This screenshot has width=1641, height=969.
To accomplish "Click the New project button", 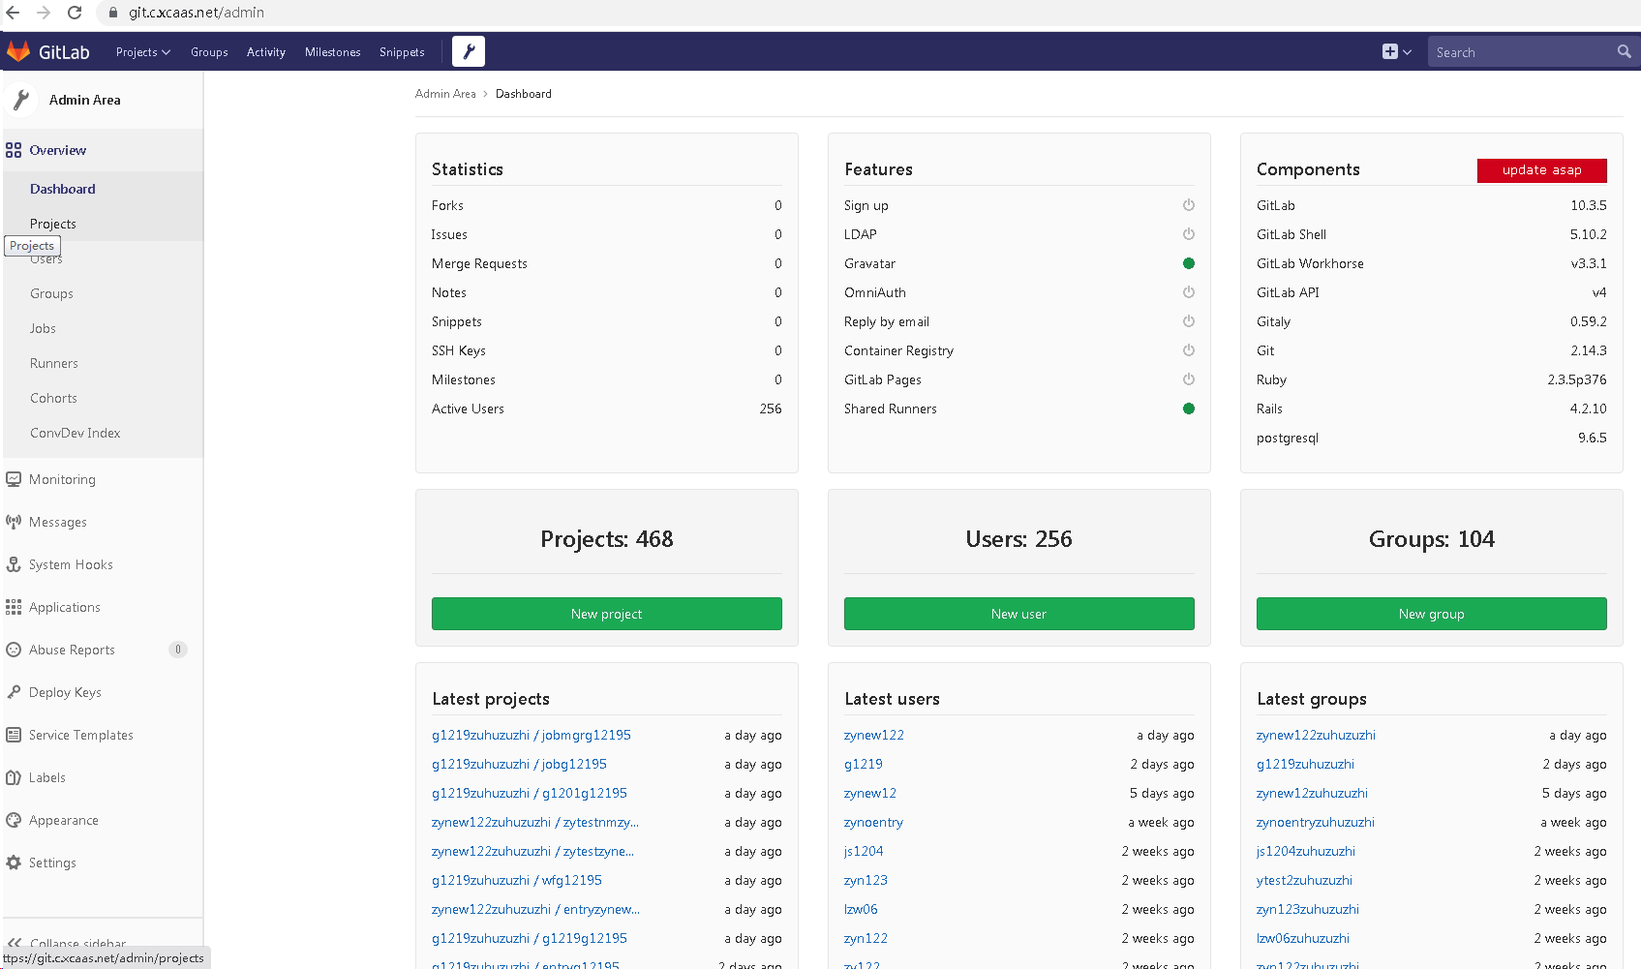I will point(607,614).
